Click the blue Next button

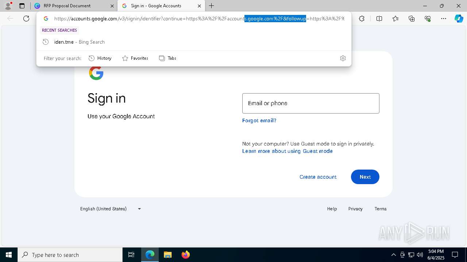coord(365,177)
